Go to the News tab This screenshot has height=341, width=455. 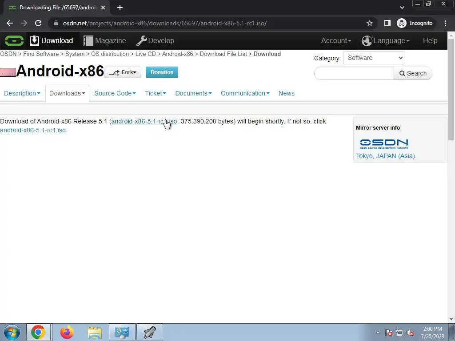point(287,93)
